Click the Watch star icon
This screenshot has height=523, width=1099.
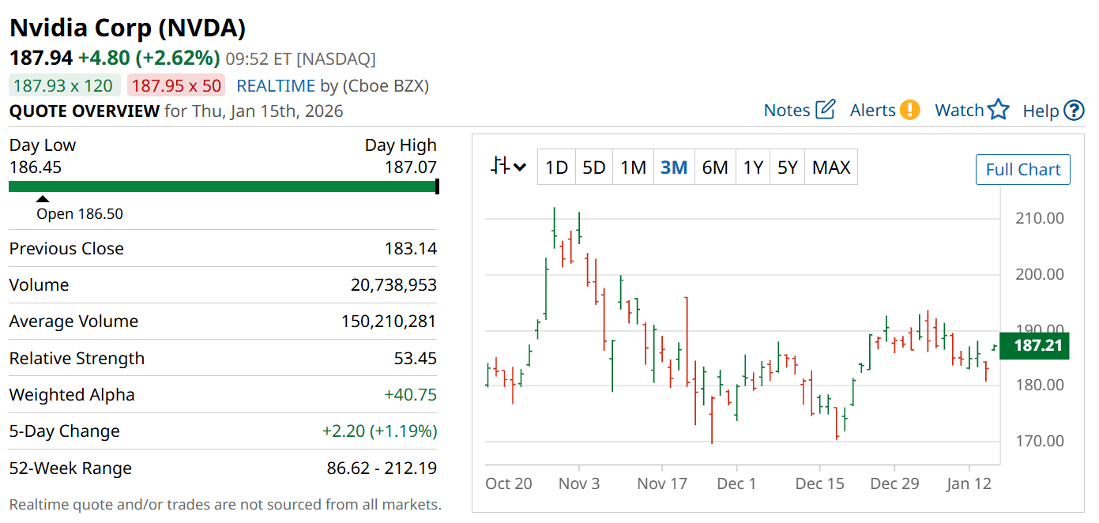point(999,110)
